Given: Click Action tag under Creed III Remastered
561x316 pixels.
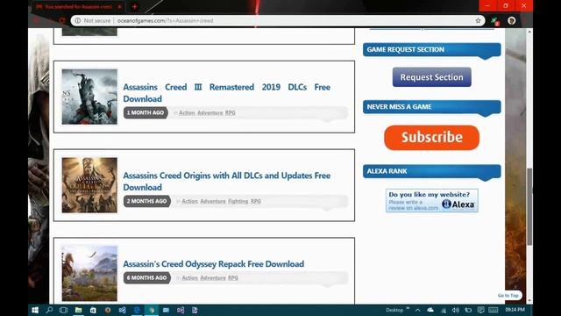Looking at the screenshot, I should coord(187,113).
